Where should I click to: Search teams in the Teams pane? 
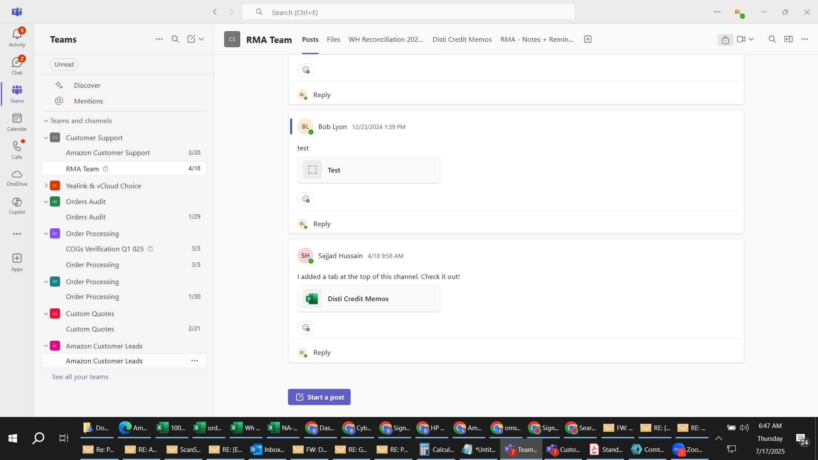(176, 39)
